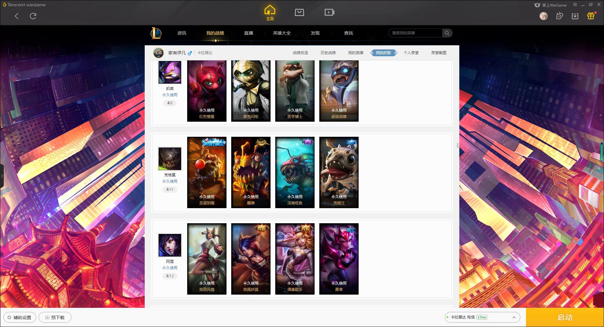Image resolution: width=604 pixels, height=327 pixels.
Task: Click the player profile avatar 家有伊凡
Action: click(159, 53)
